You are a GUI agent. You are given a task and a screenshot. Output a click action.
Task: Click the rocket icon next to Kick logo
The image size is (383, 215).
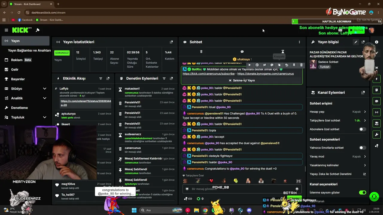38,30
